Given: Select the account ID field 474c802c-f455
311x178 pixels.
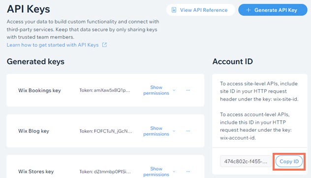Looking at the screenshot, I should tap(246, 161).
